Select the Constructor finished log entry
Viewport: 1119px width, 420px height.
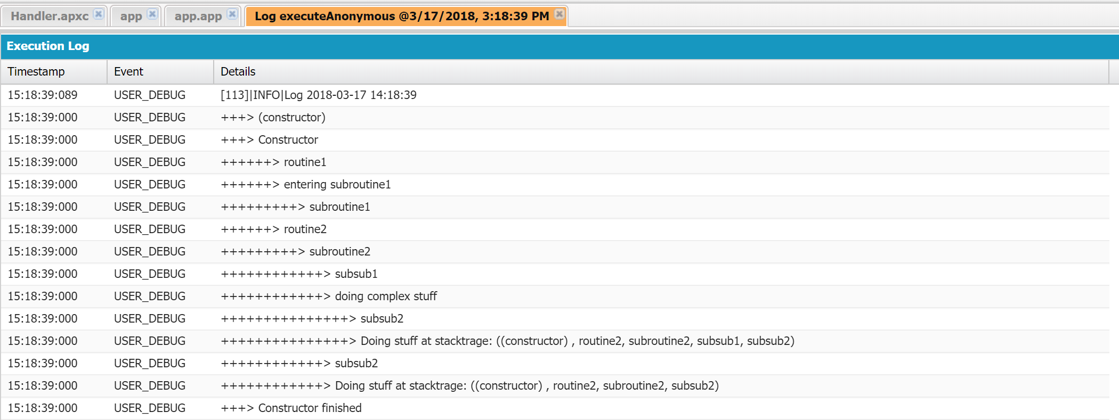click(291, 408)
